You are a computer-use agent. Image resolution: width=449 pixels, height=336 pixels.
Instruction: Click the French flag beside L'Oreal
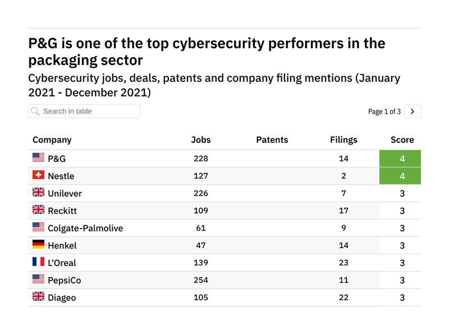pos(38,263)
